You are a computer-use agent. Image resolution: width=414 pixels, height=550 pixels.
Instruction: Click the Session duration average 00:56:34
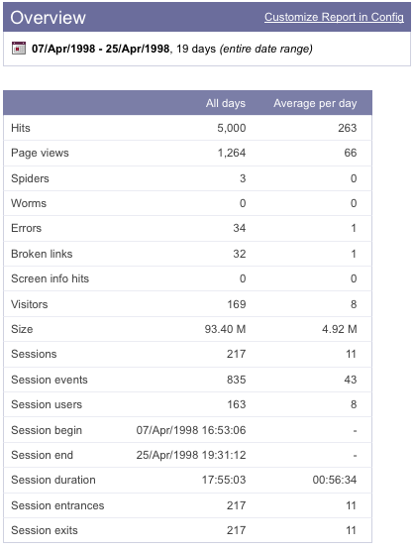pyautogui.click(x=335, y=480)
